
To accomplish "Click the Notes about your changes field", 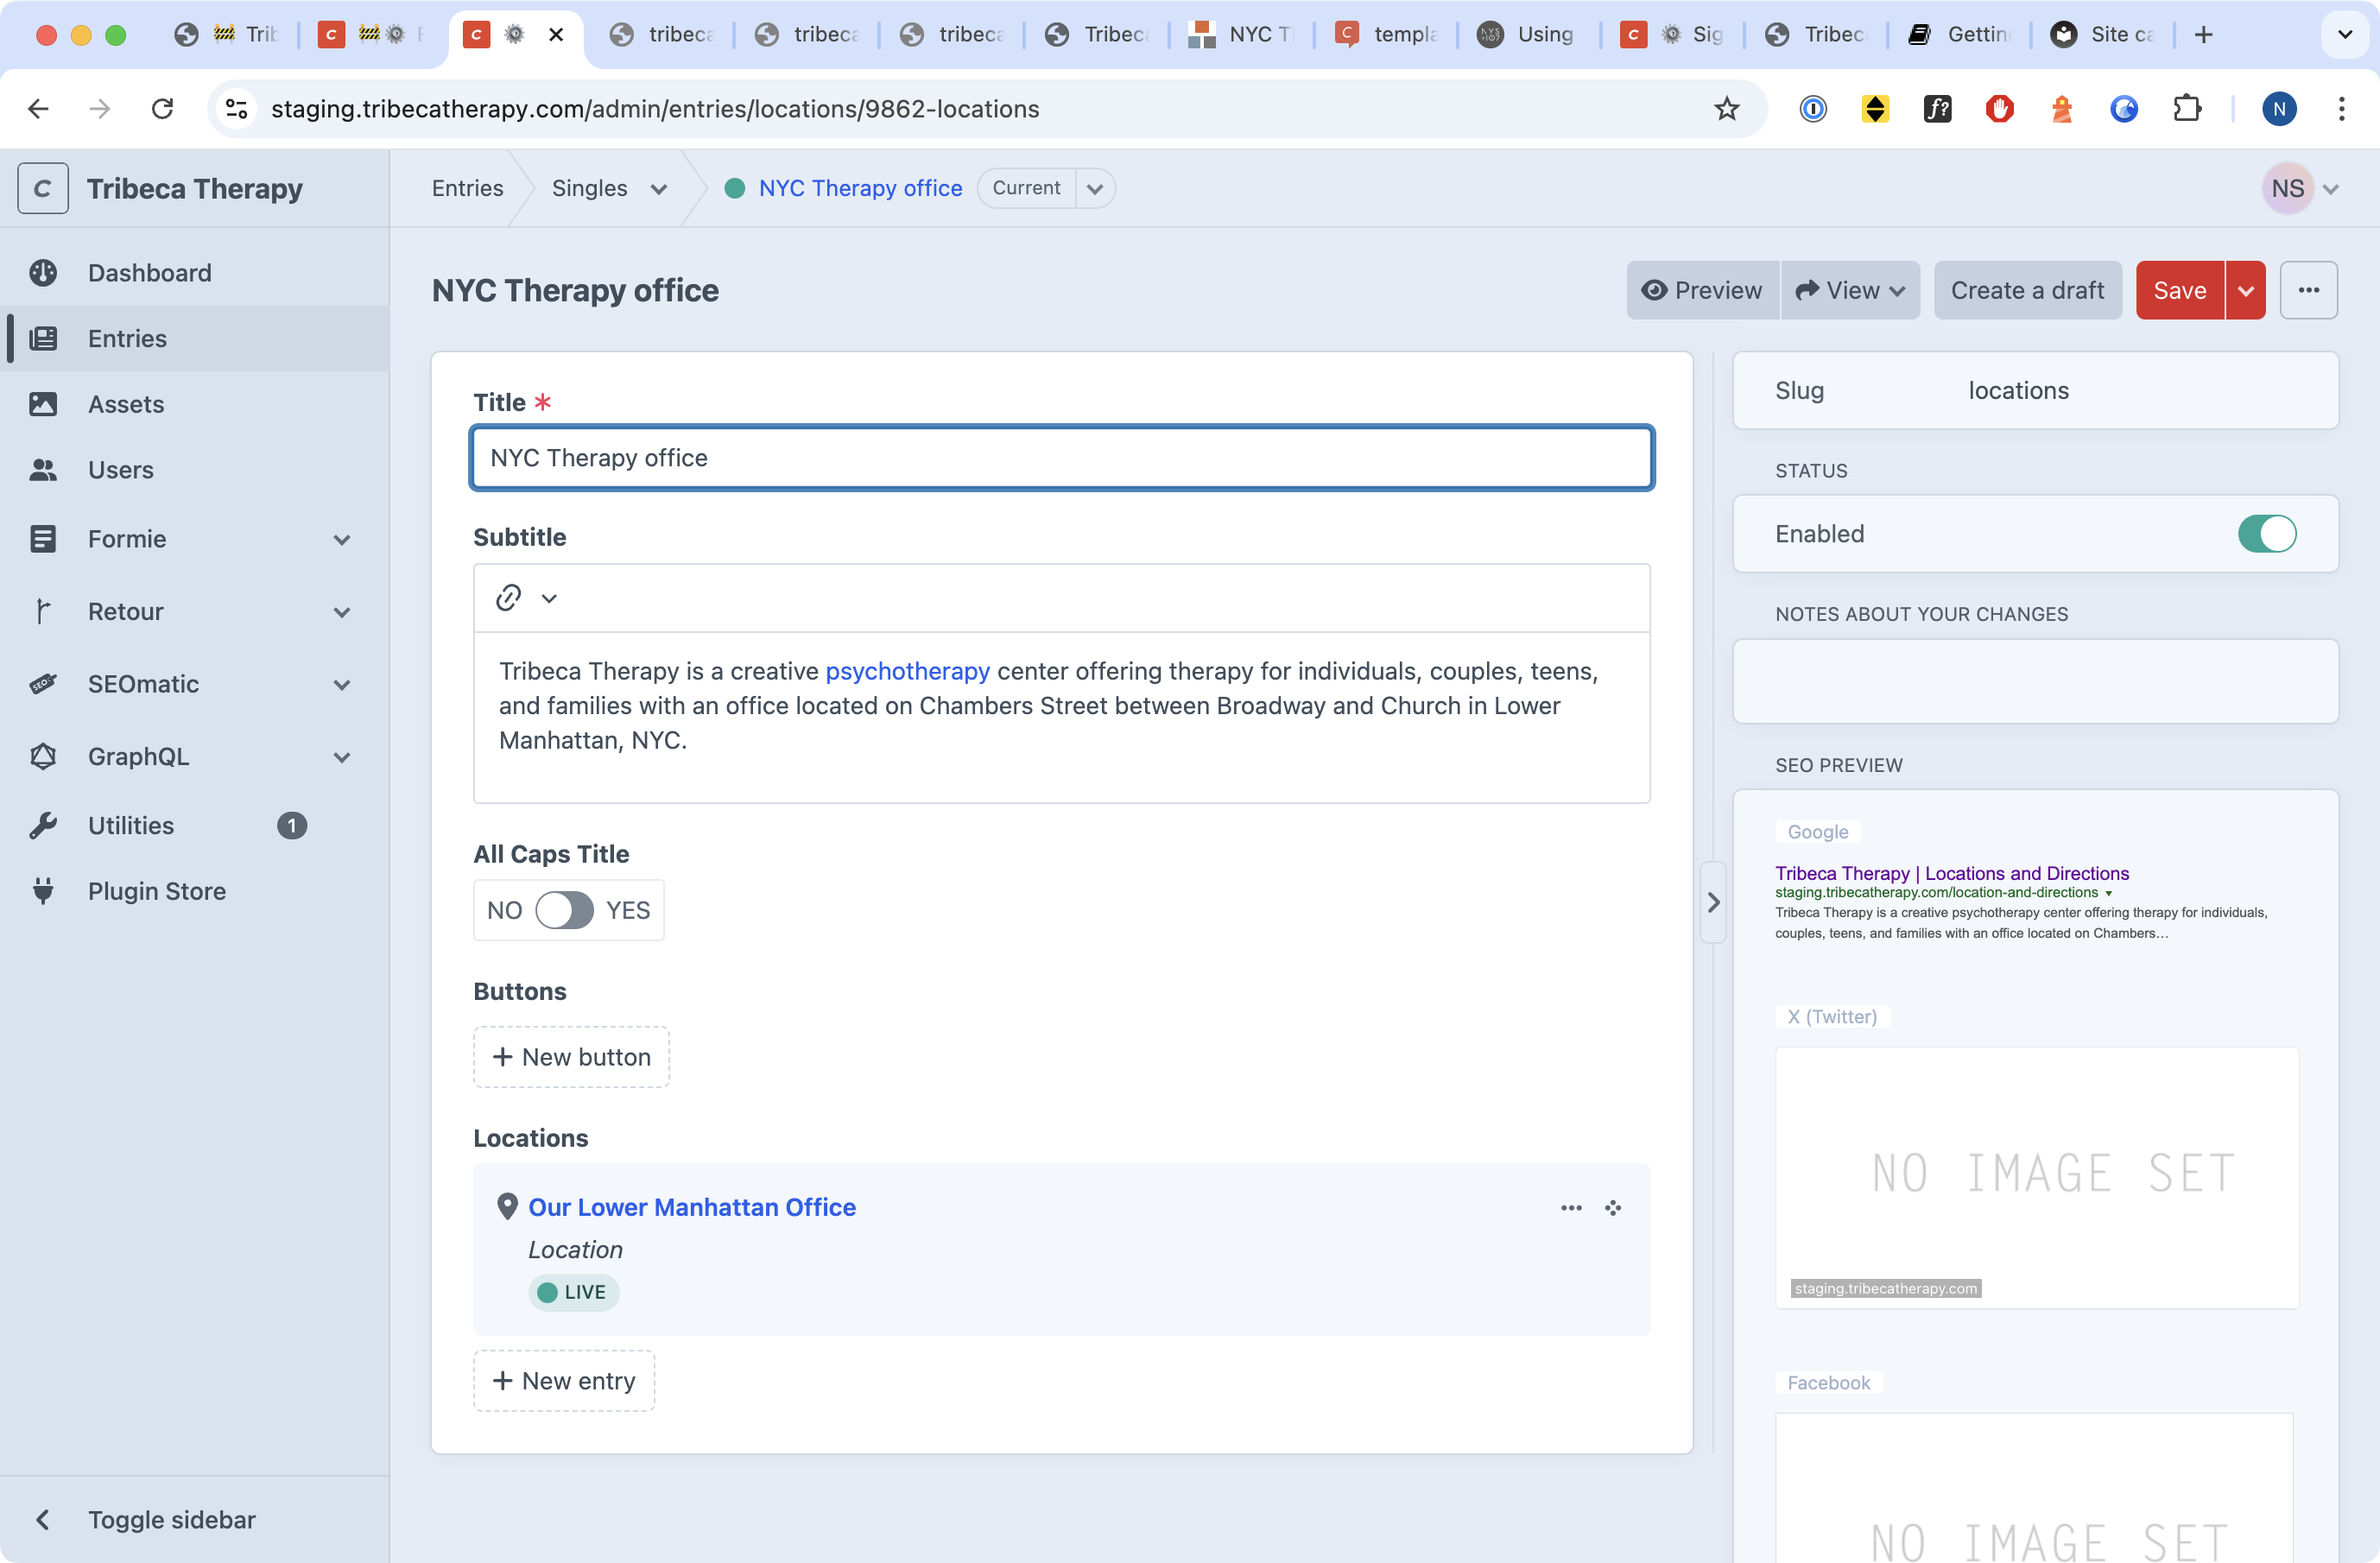I will pos(2035,681).
